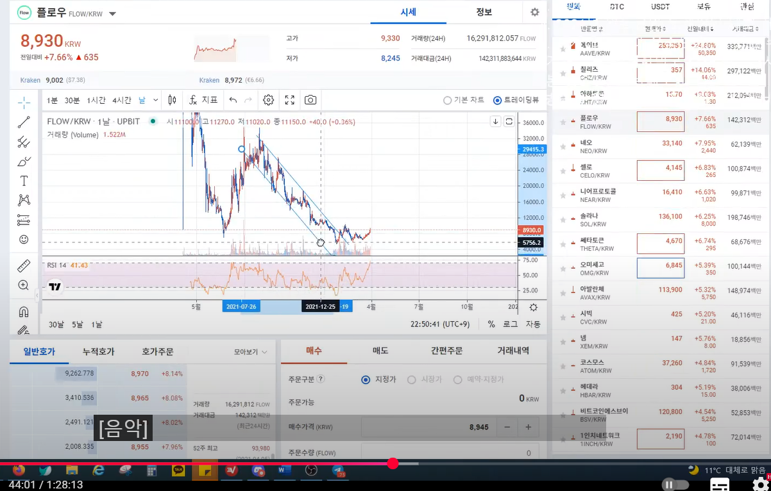This screenshot has width=771, height=491.
Task: Select the ruler measure tool
Action: click(24, 265)
